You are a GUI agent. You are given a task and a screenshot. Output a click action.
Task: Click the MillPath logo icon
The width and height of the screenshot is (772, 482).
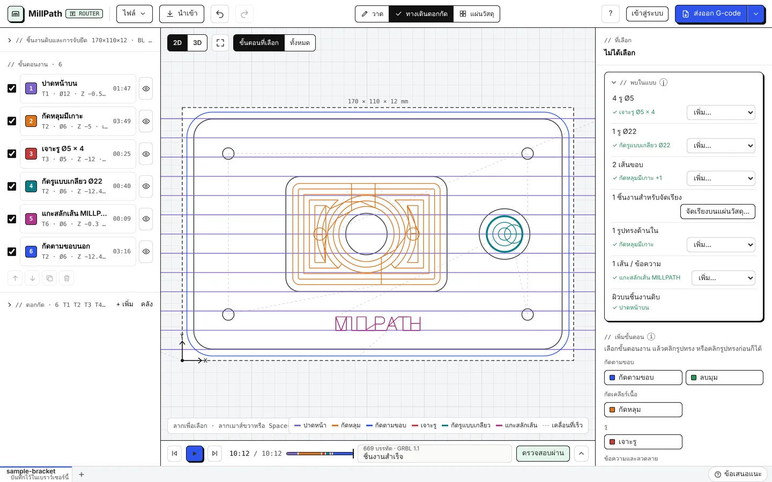tap(16, 14)
